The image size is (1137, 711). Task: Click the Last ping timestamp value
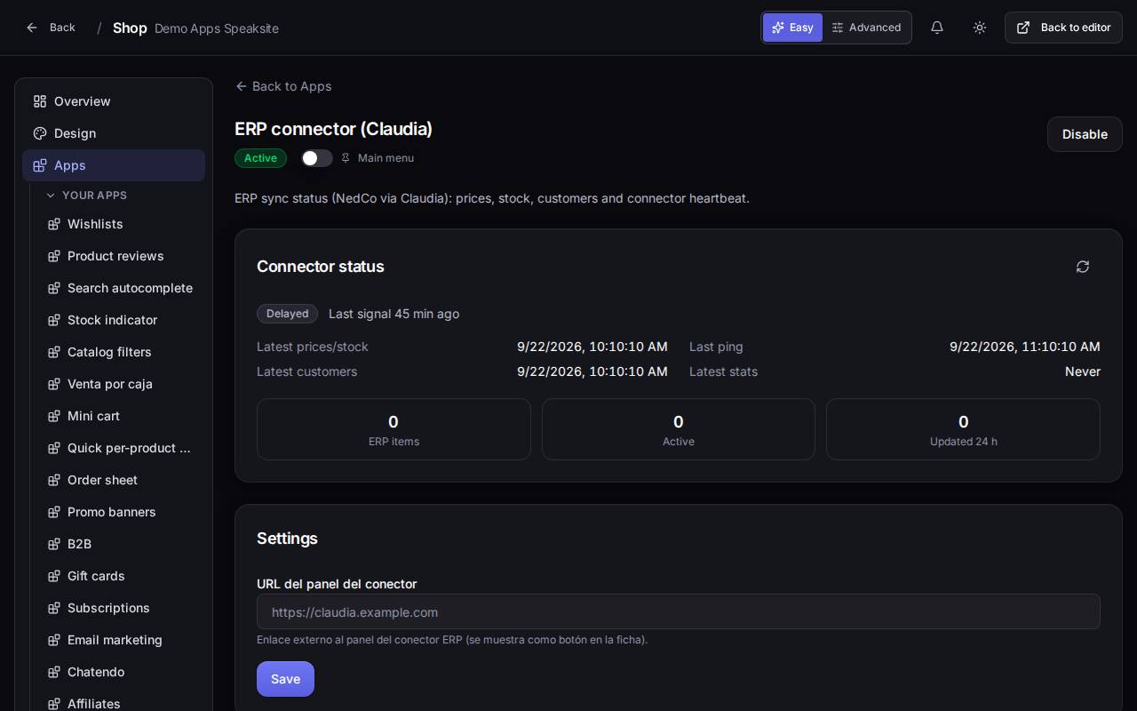[1024, 347]
